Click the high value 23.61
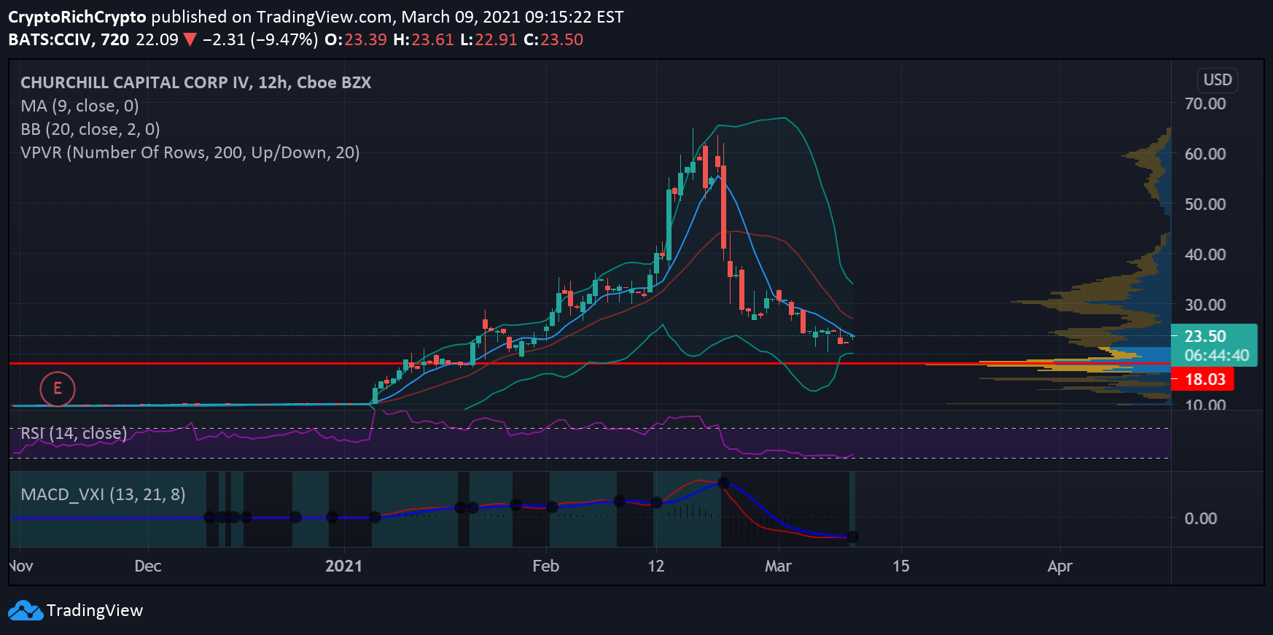1273x635 pixels. [x=432, y=39]
